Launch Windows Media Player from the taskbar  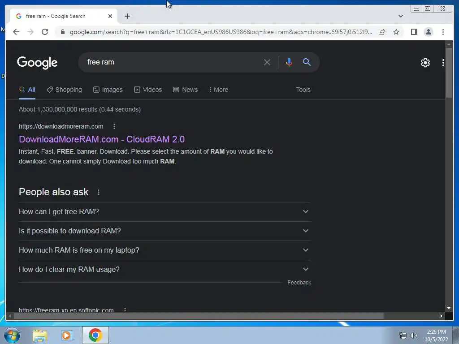(x=67, y=335)
